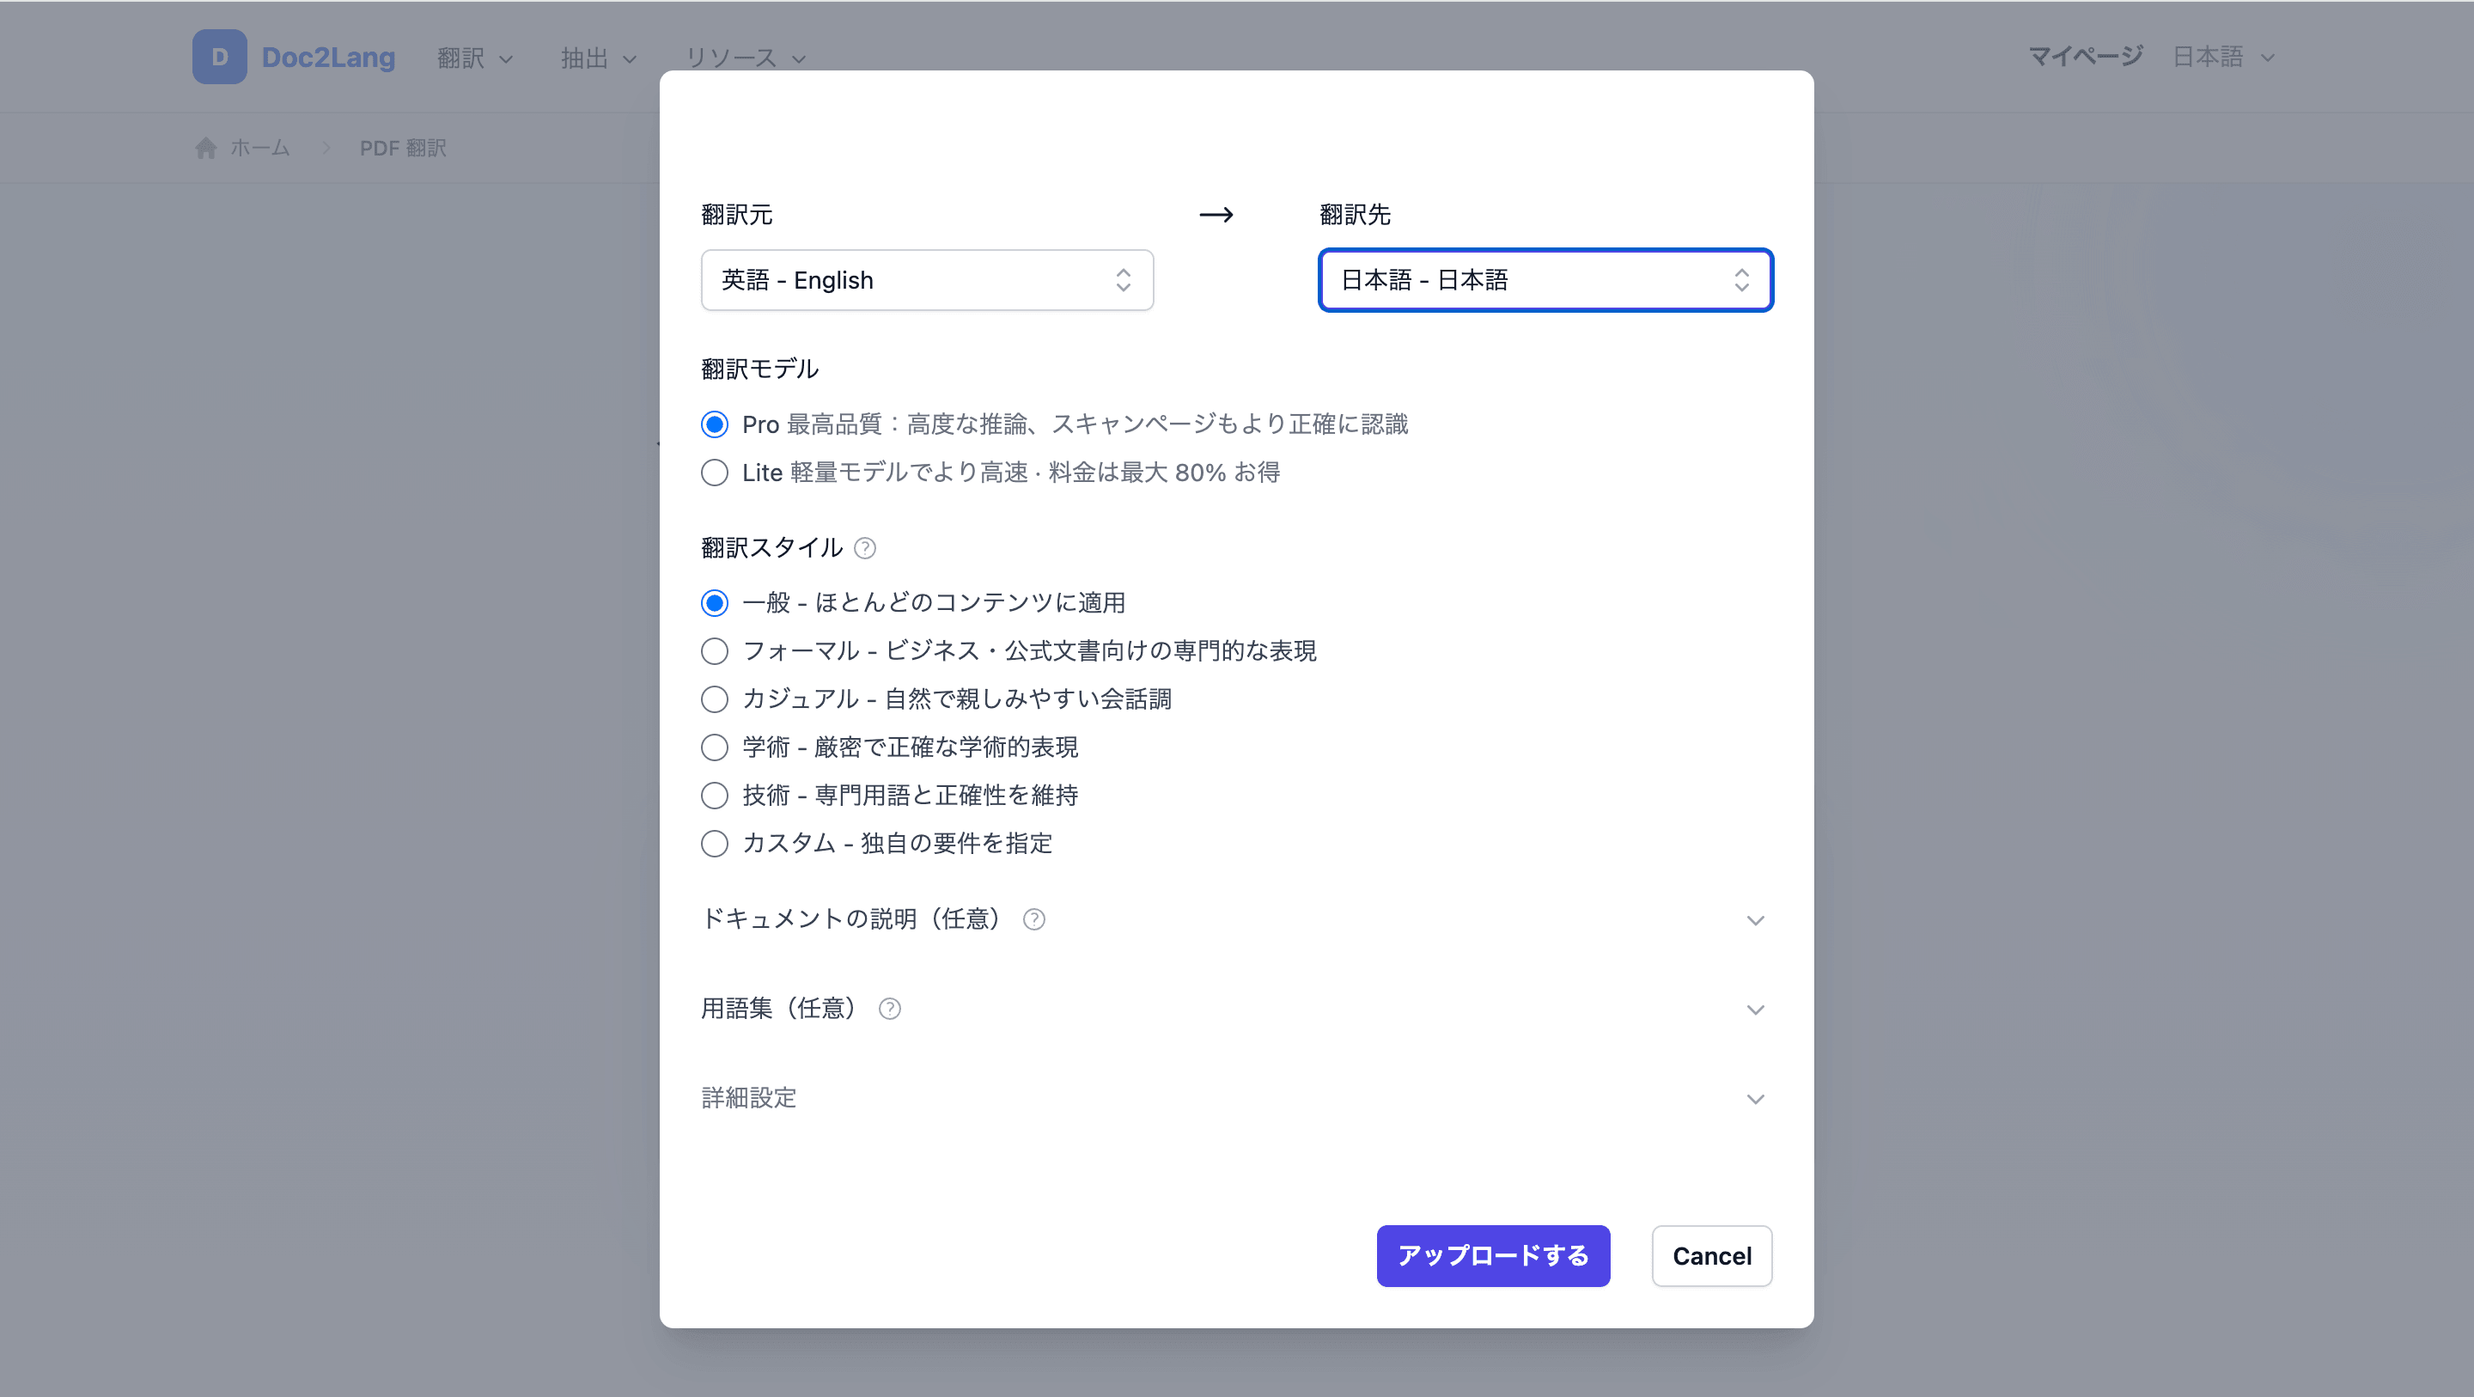Click the Doc2Lang D logo icon
Viewport: 2474px width, 1397px height.
pos(219,57)
